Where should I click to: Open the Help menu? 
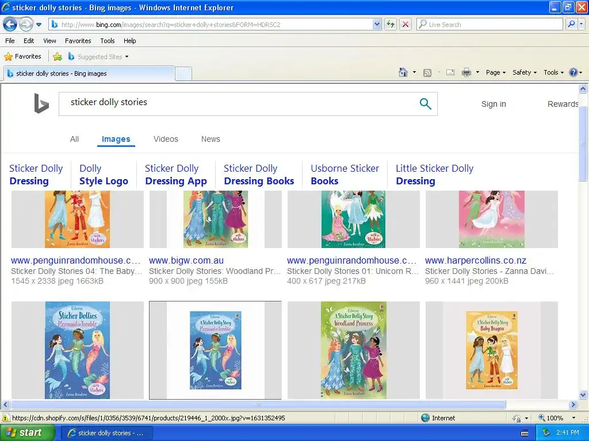tap(129, 41)
